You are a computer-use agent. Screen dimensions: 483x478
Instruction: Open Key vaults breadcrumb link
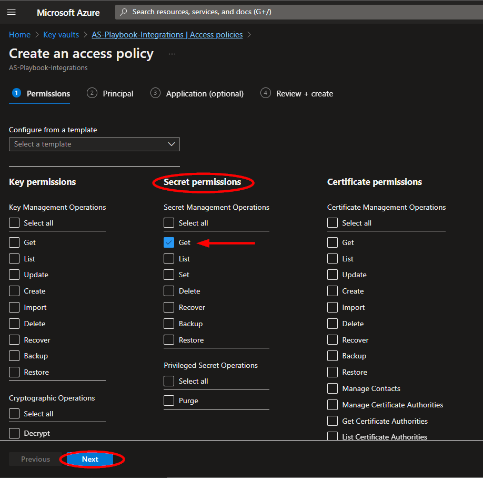point(61,35)
